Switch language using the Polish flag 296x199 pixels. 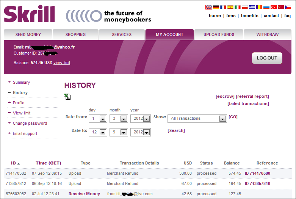point(245,7)
